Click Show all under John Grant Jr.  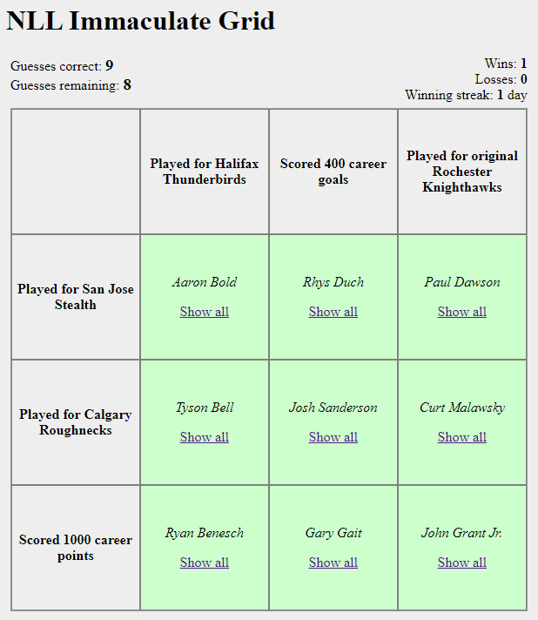(461, 563)
